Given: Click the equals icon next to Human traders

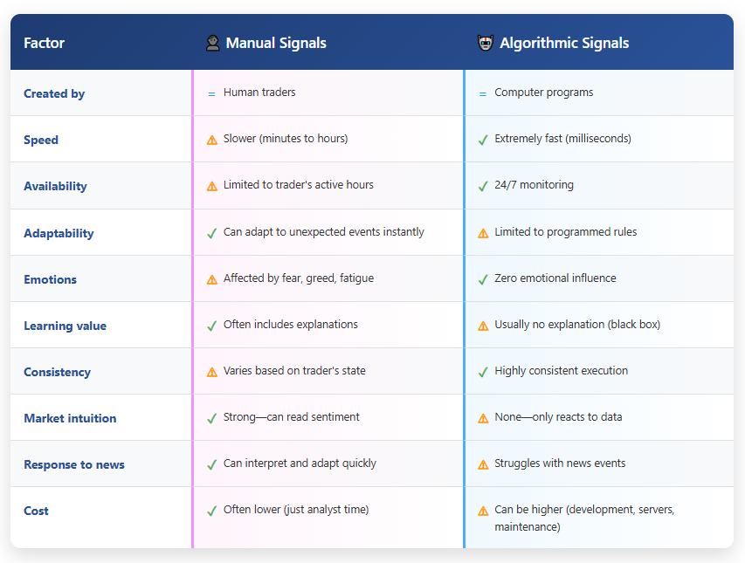Looking at the screenshot, I should (x=212, y=93).
